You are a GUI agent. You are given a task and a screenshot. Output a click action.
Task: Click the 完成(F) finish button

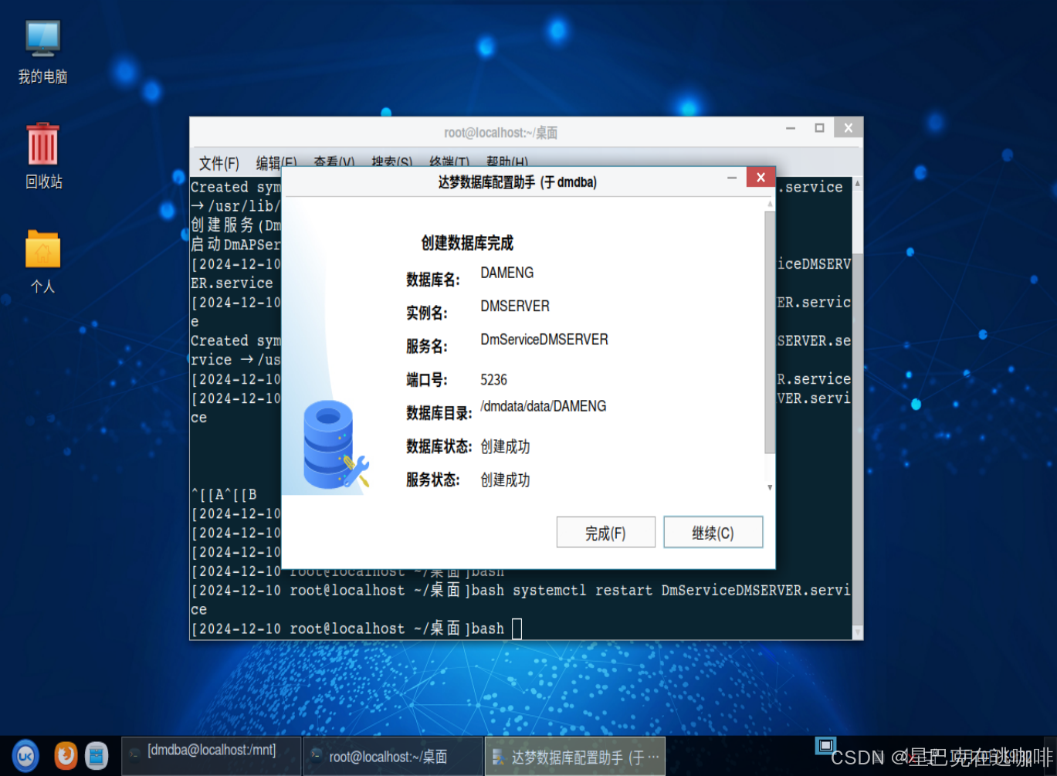[605, 532]
